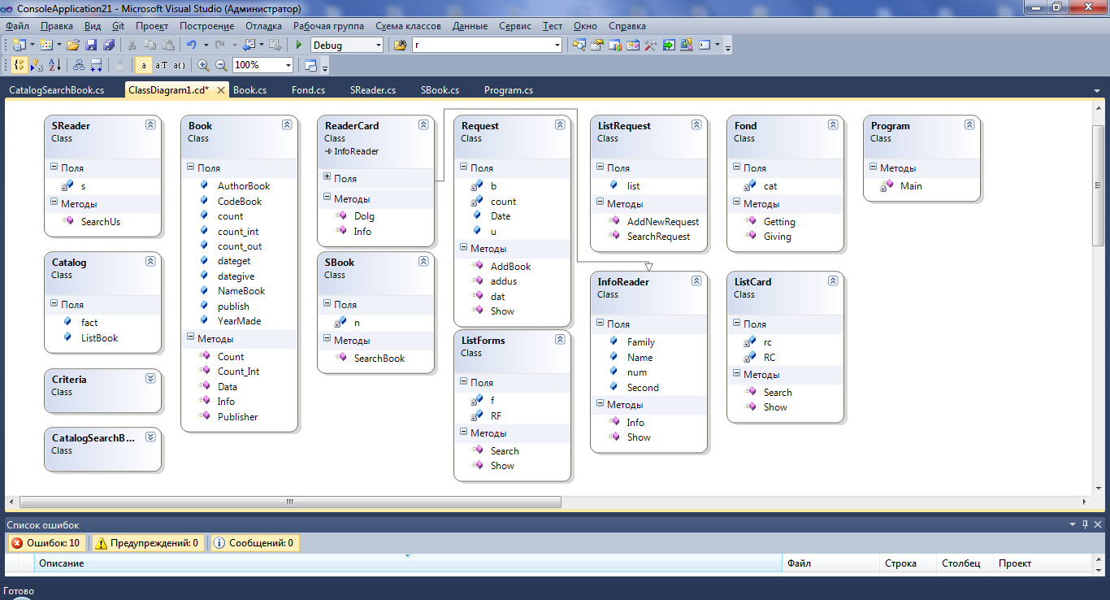Click the Описание column header
Image resolution: width=1110 pixels, height=600 pixels.
[x=62, y=563]
